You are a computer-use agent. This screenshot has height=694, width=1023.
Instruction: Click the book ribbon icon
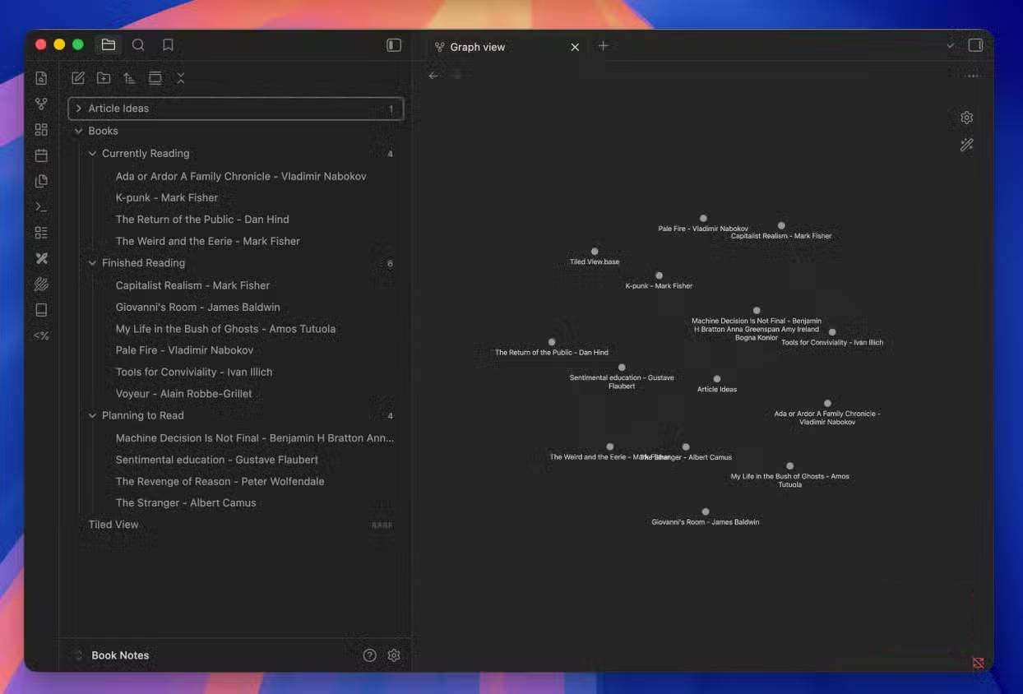(41, 310)
